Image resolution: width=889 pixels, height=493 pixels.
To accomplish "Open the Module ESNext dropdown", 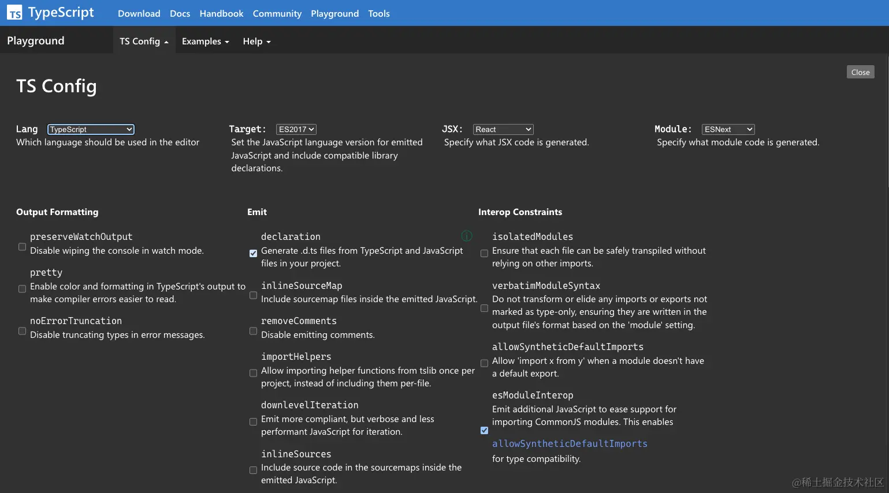I will [x=728, y=130].
